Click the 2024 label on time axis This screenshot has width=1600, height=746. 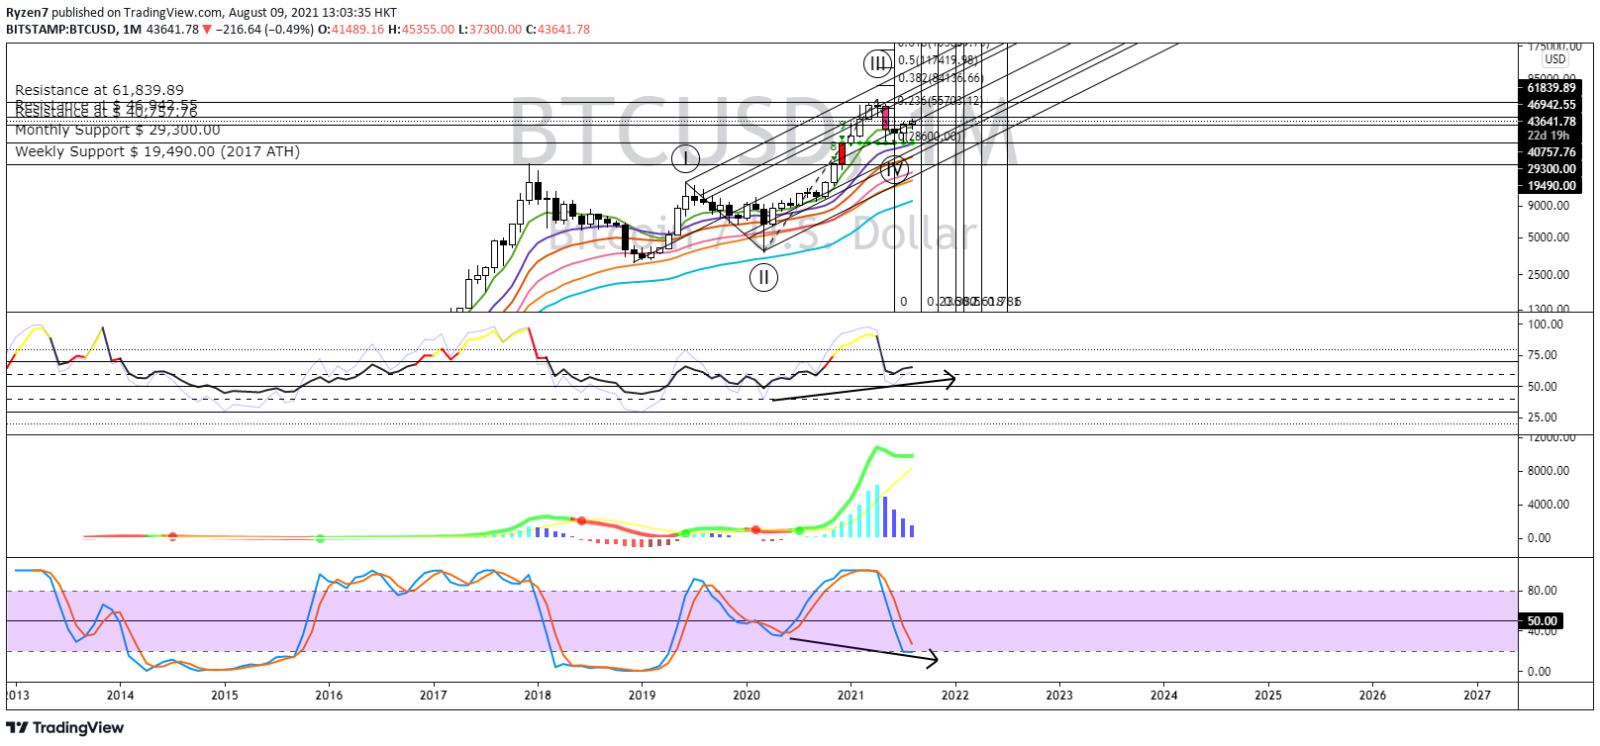(1164, 696)
